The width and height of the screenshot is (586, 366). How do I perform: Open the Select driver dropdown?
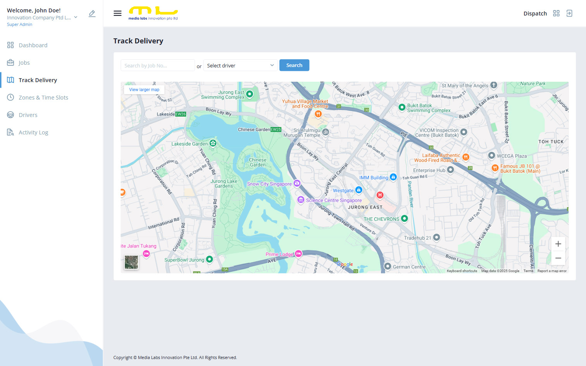[241, 65]
